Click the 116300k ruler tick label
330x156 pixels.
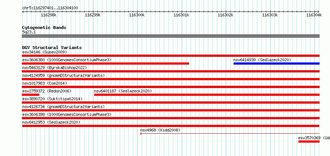coord(137,15)
